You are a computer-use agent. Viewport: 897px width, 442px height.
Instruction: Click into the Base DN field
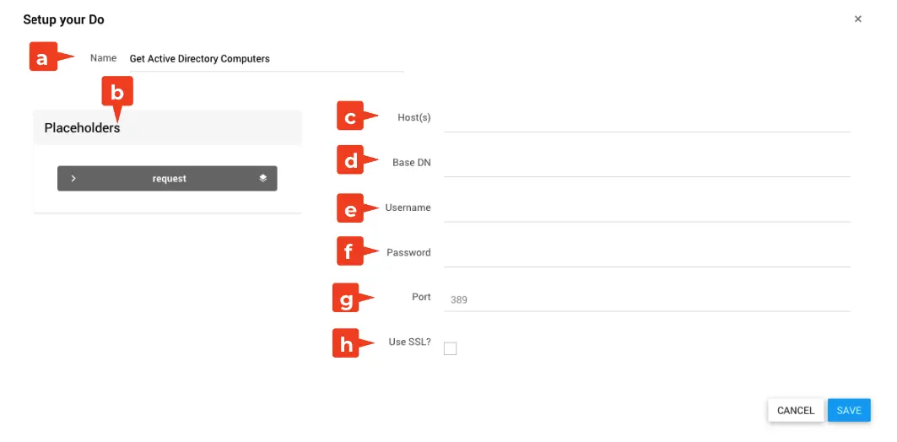[646, 164]
